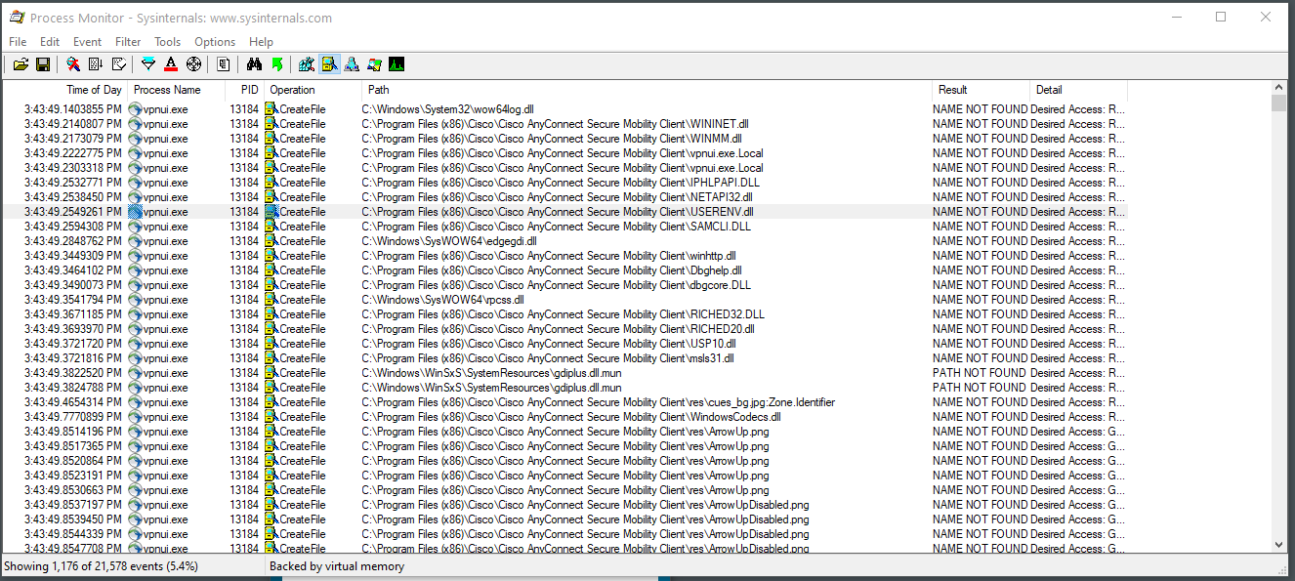
Task: Select the RICHED20.dll path entry
Action: [558, 329]
